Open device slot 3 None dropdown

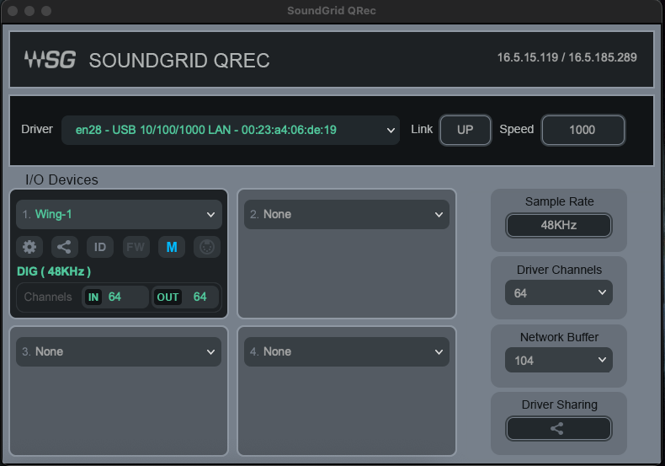pos(119,352)
